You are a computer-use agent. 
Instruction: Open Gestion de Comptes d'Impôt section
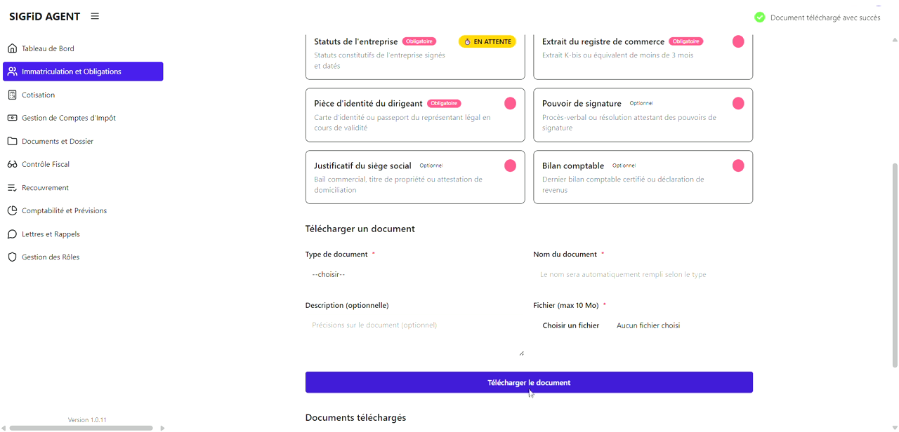[x=12, y=118]
